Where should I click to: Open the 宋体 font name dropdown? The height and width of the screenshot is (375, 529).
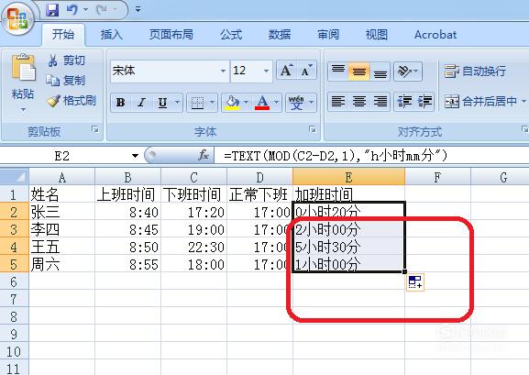pos(223,71)
